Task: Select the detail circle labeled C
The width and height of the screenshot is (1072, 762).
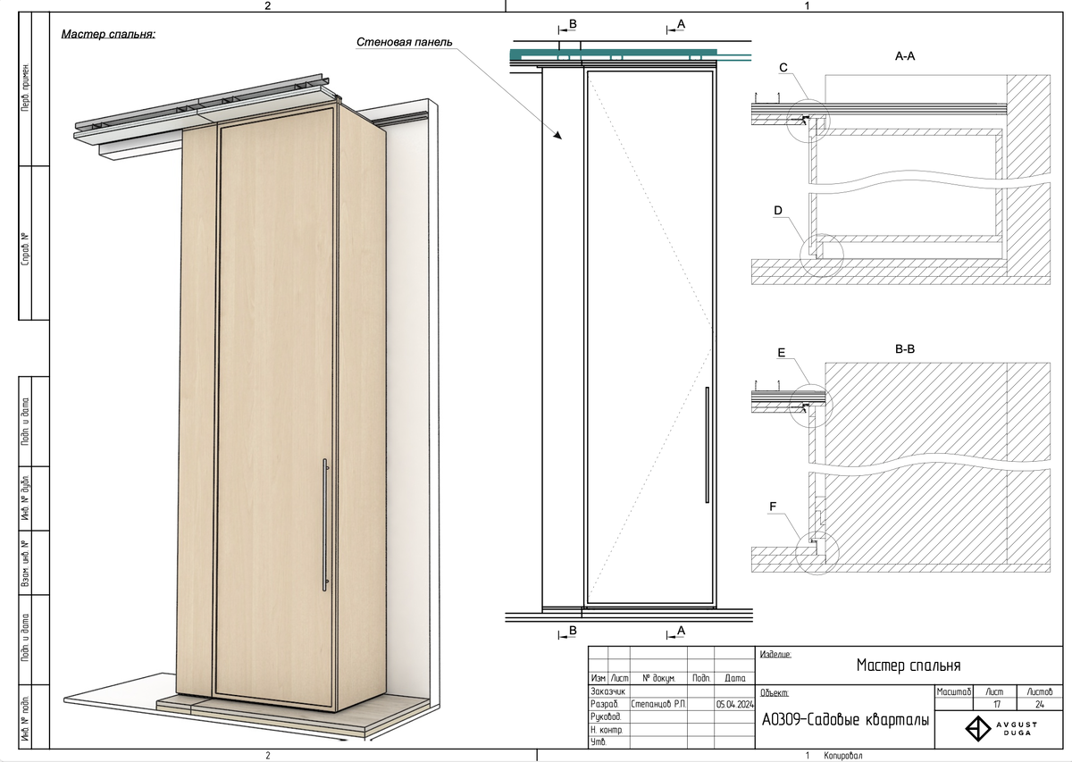Action: 808,121
